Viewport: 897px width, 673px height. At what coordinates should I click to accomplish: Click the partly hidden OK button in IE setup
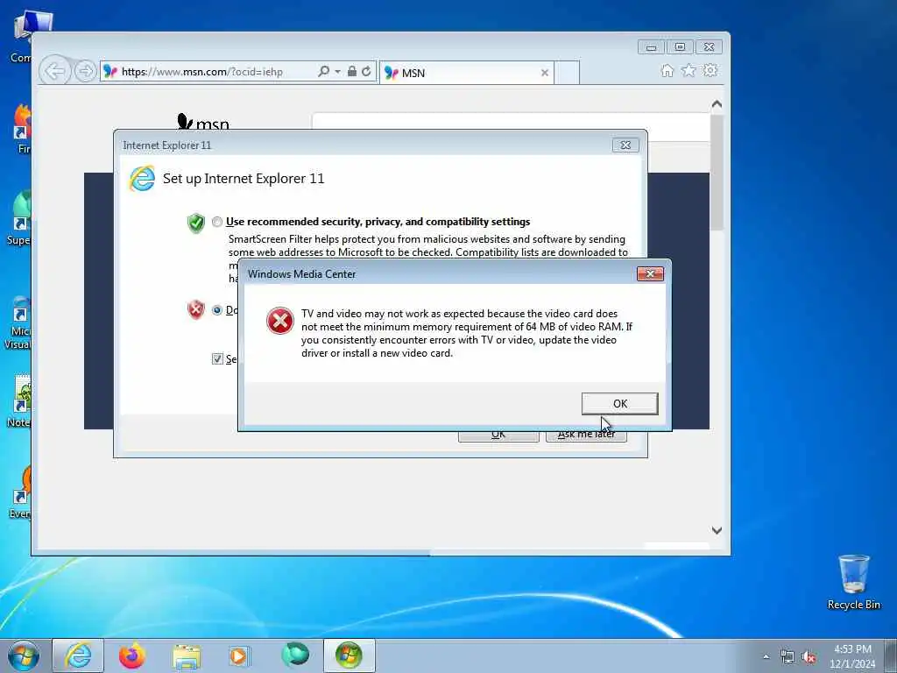click(x=498, y=435)
